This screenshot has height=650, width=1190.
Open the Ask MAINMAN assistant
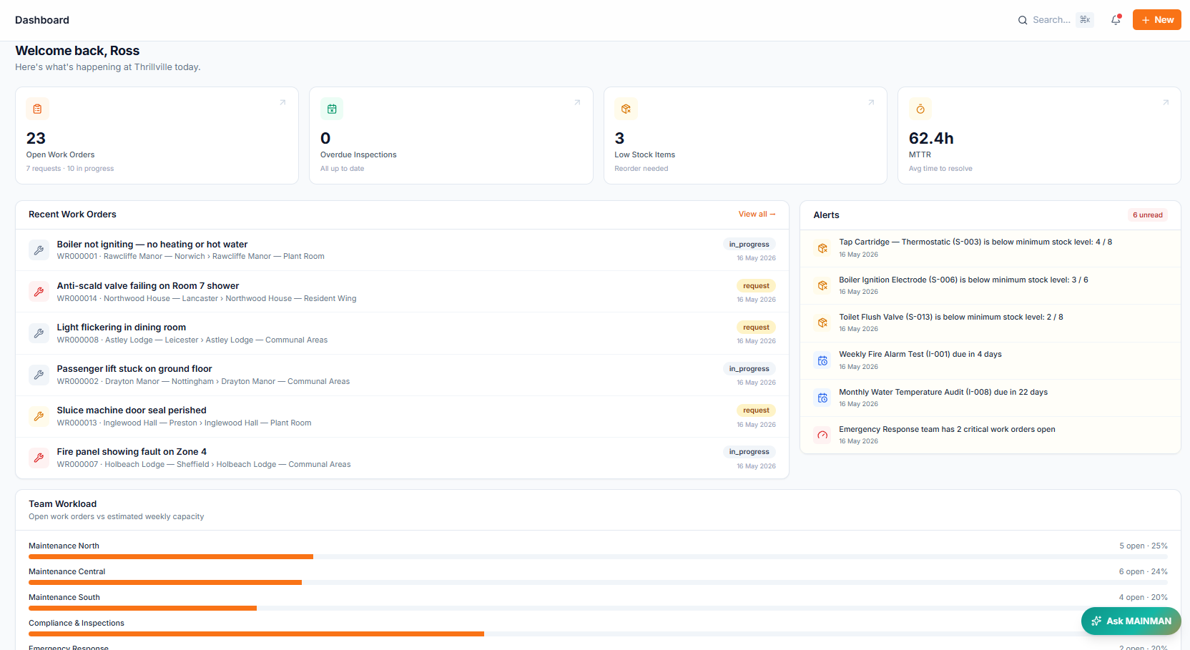(x=1131, y=621)
